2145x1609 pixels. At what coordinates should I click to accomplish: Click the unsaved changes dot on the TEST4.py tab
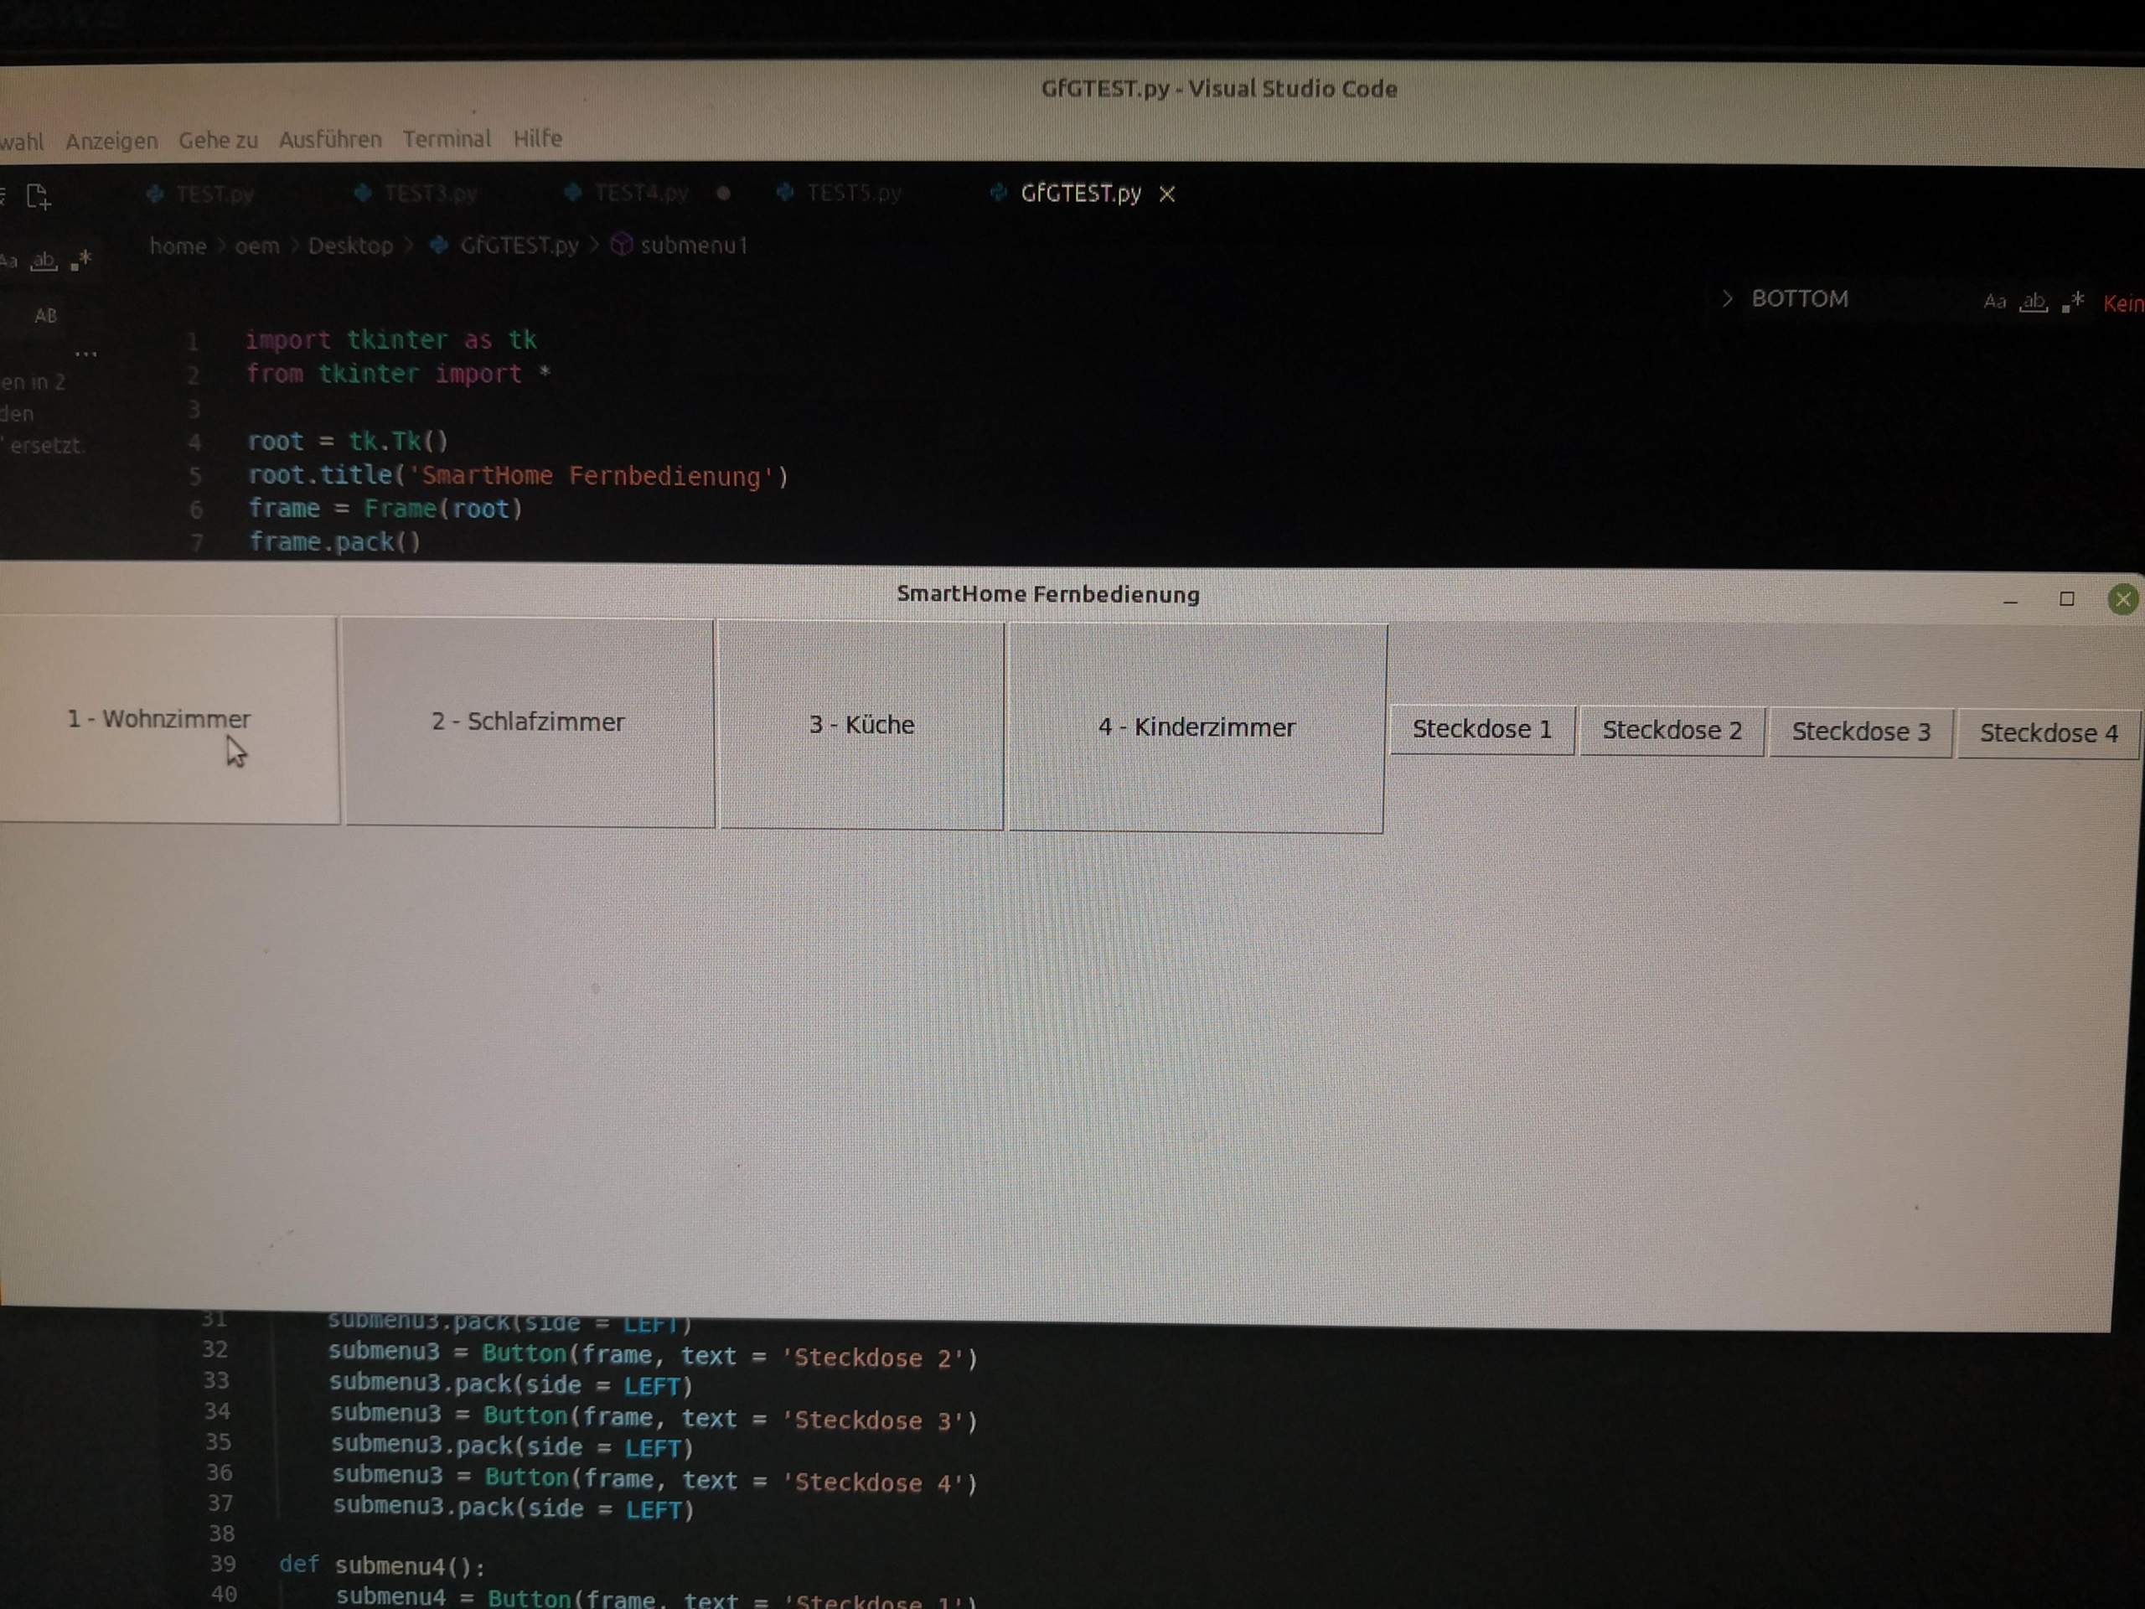point(721,194)
